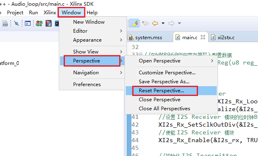Open the forward history dropdown arrow
The image size is (258, 156).
179,23
